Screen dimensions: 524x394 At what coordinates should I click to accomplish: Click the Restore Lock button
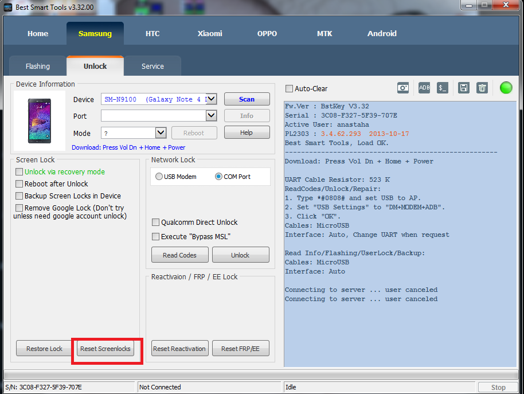pos(45,348)
